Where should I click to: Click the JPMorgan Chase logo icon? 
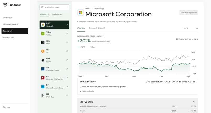click(x=43, y=69)
